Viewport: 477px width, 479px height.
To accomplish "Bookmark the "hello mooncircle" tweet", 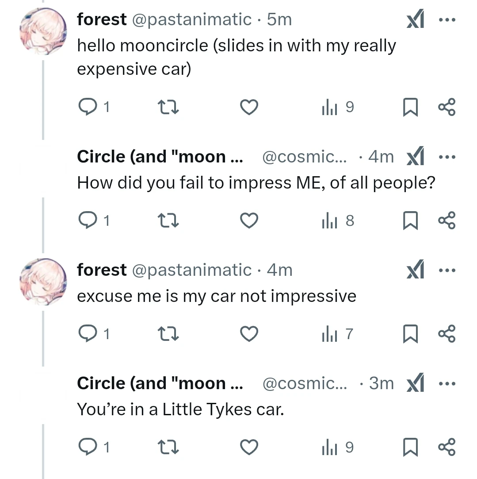I will coord(410,108).
